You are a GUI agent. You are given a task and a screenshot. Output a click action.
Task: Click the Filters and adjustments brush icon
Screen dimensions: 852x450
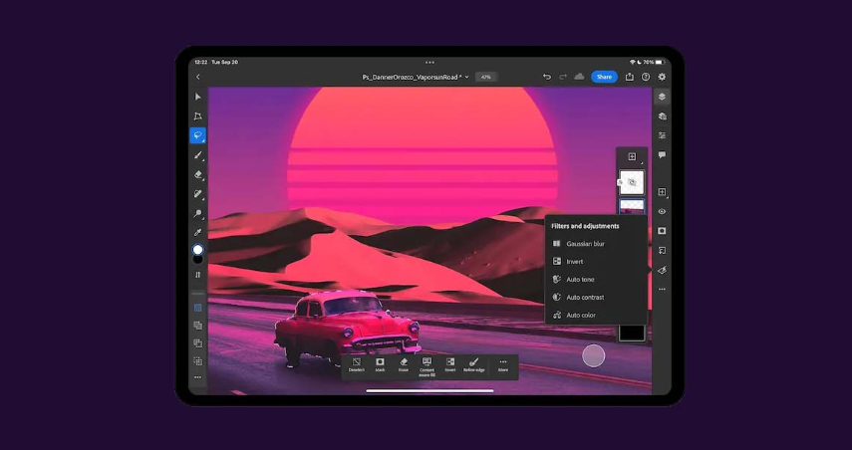coord(662,270)
